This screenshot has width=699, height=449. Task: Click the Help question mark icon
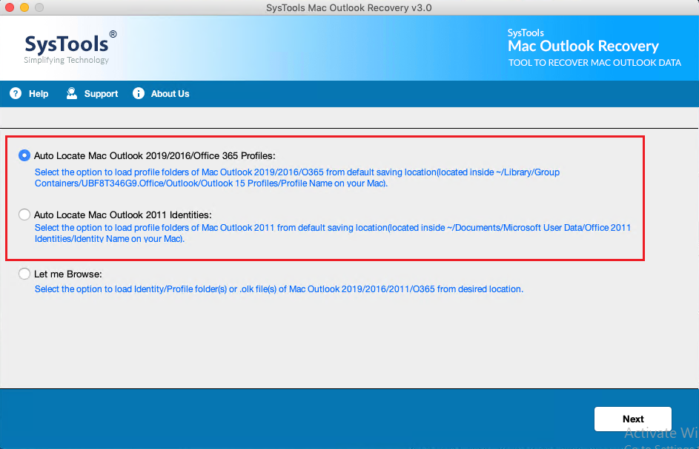pyautogui.click(x=15, y=93)
